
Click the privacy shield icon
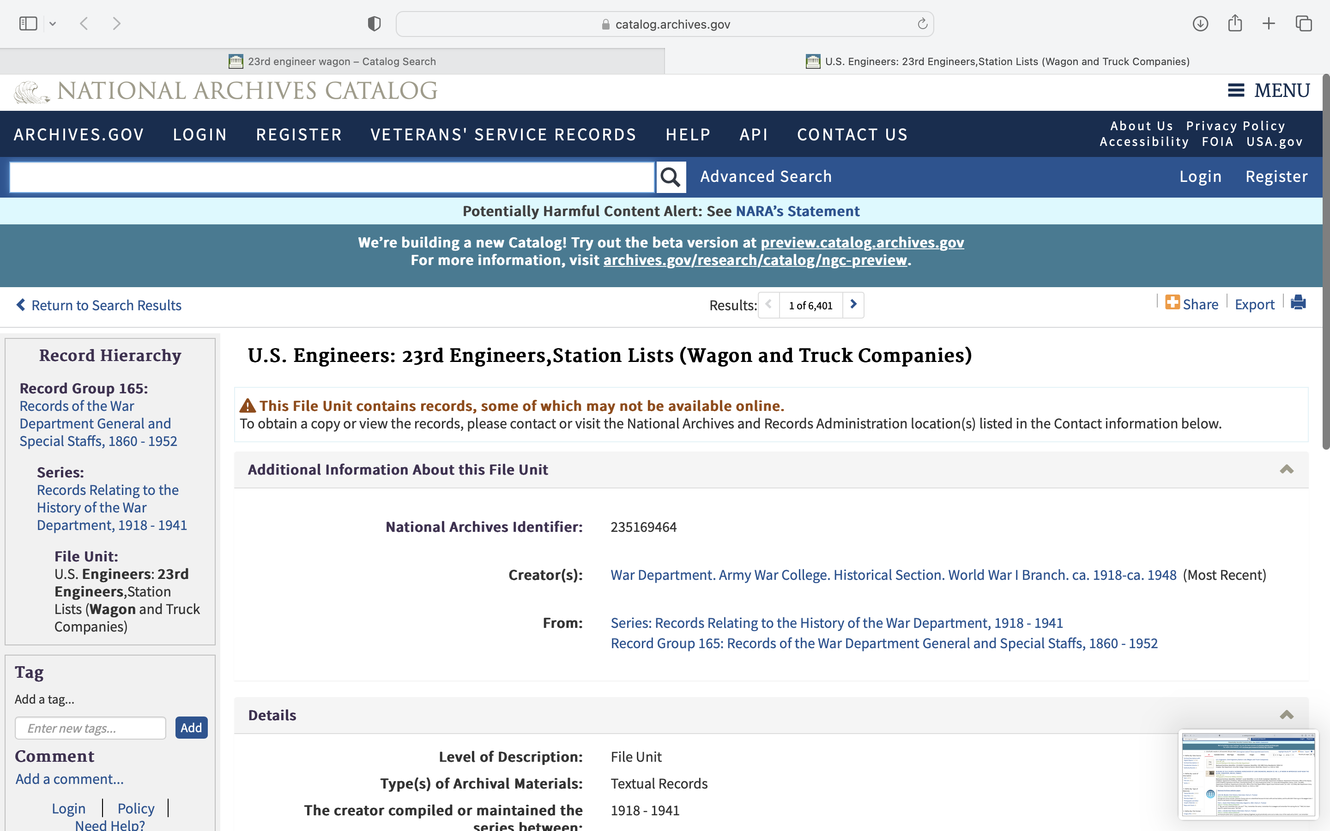[374, 24]
